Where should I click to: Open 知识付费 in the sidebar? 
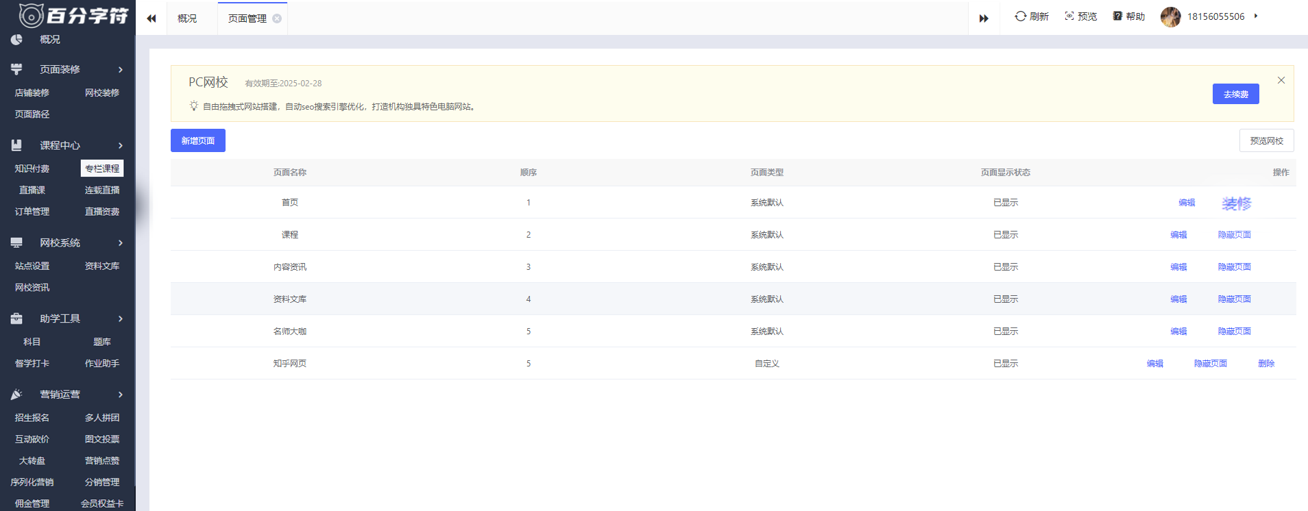(x=32, y=169)
